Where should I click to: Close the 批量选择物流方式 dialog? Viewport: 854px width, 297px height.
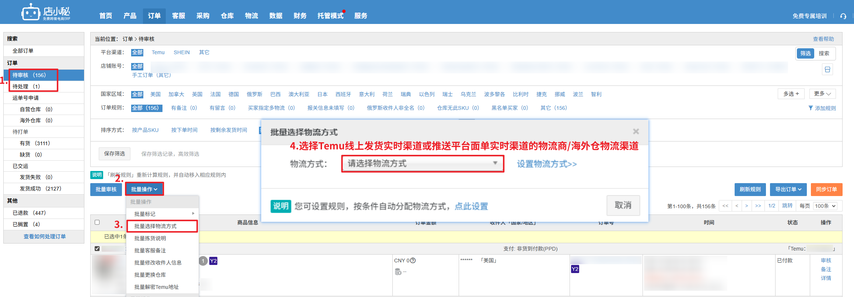tap(636, 132)
